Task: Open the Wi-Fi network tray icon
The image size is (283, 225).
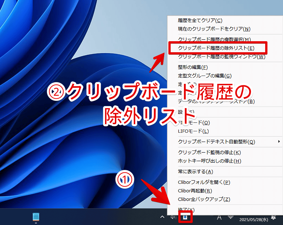Action: (x=230, y=217)
